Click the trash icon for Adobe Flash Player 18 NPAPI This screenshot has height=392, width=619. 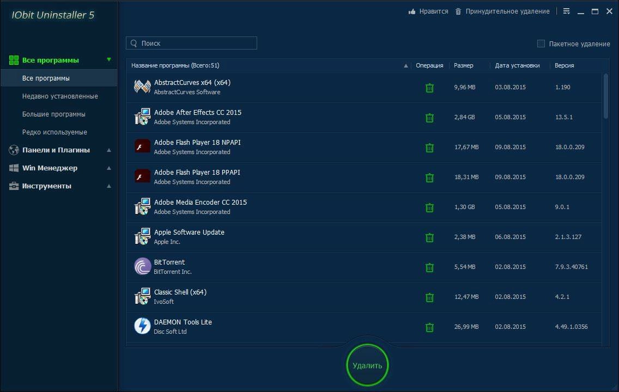429,148
